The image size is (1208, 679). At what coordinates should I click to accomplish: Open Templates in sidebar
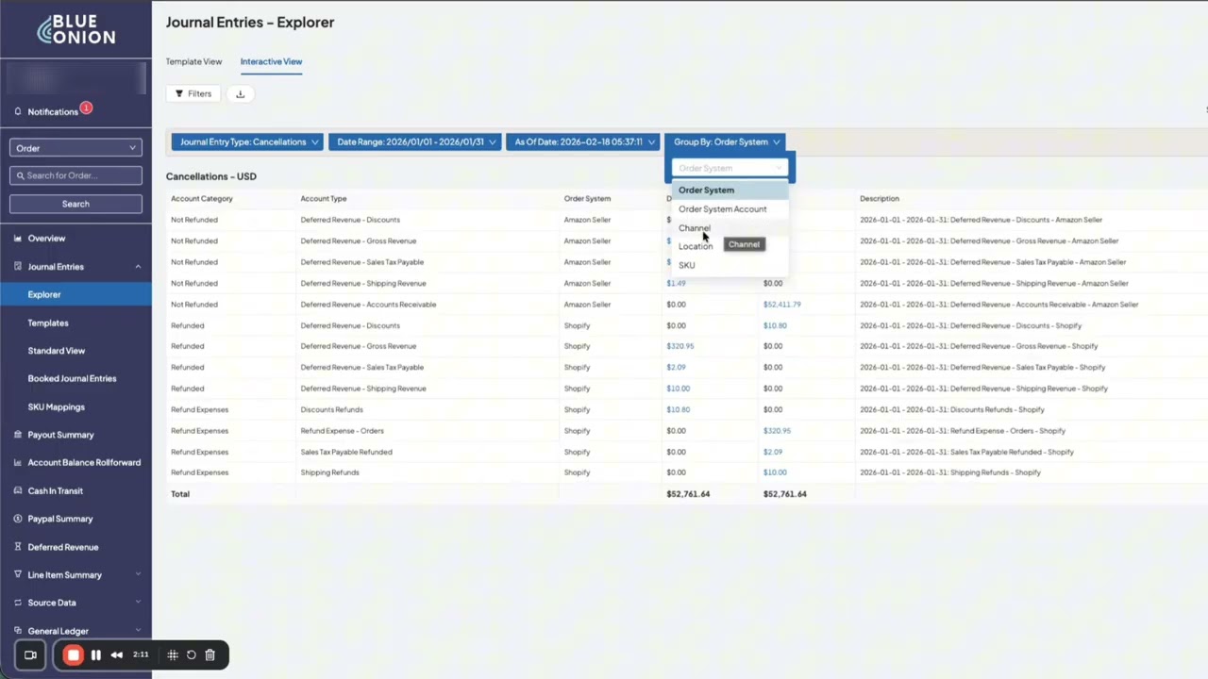click(48, 323)
